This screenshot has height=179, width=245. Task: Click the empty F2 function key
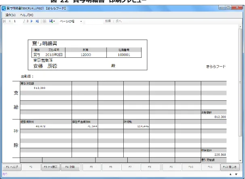point(31,167)
